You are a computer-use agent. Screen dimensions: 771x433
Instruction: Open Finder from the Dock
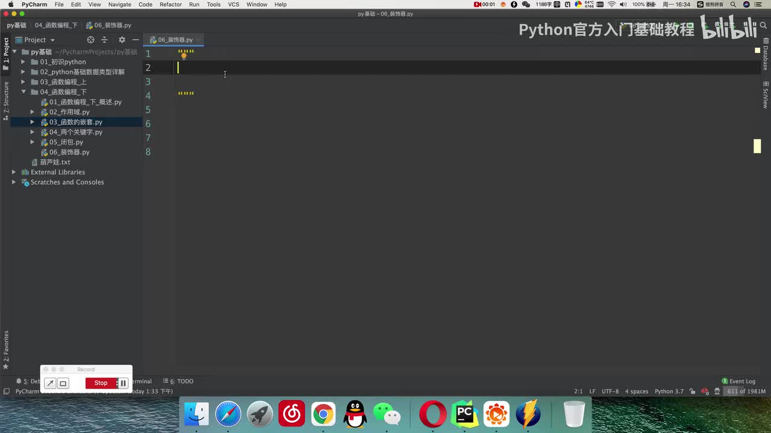coord(196,414)
